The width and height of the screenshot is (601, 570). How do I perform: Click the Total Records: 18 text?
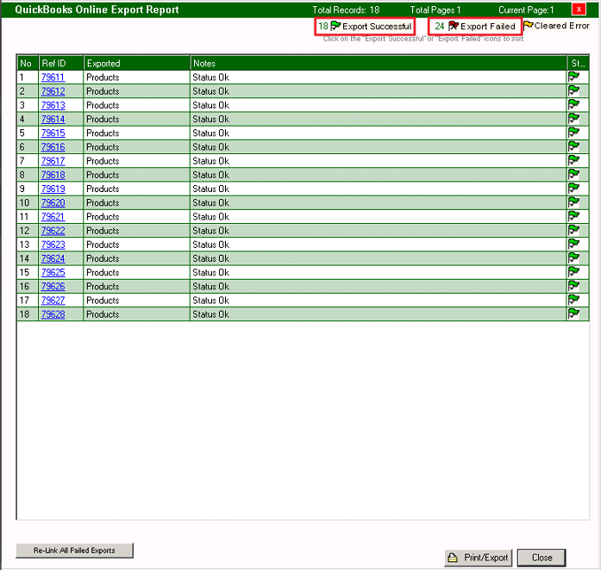[346, 9]
